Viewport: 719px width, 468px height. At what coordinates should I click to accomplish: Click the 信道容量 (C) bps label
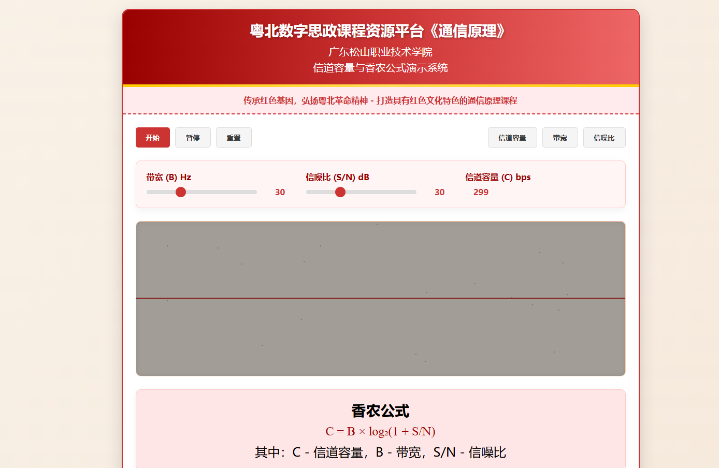coord(497,177)
